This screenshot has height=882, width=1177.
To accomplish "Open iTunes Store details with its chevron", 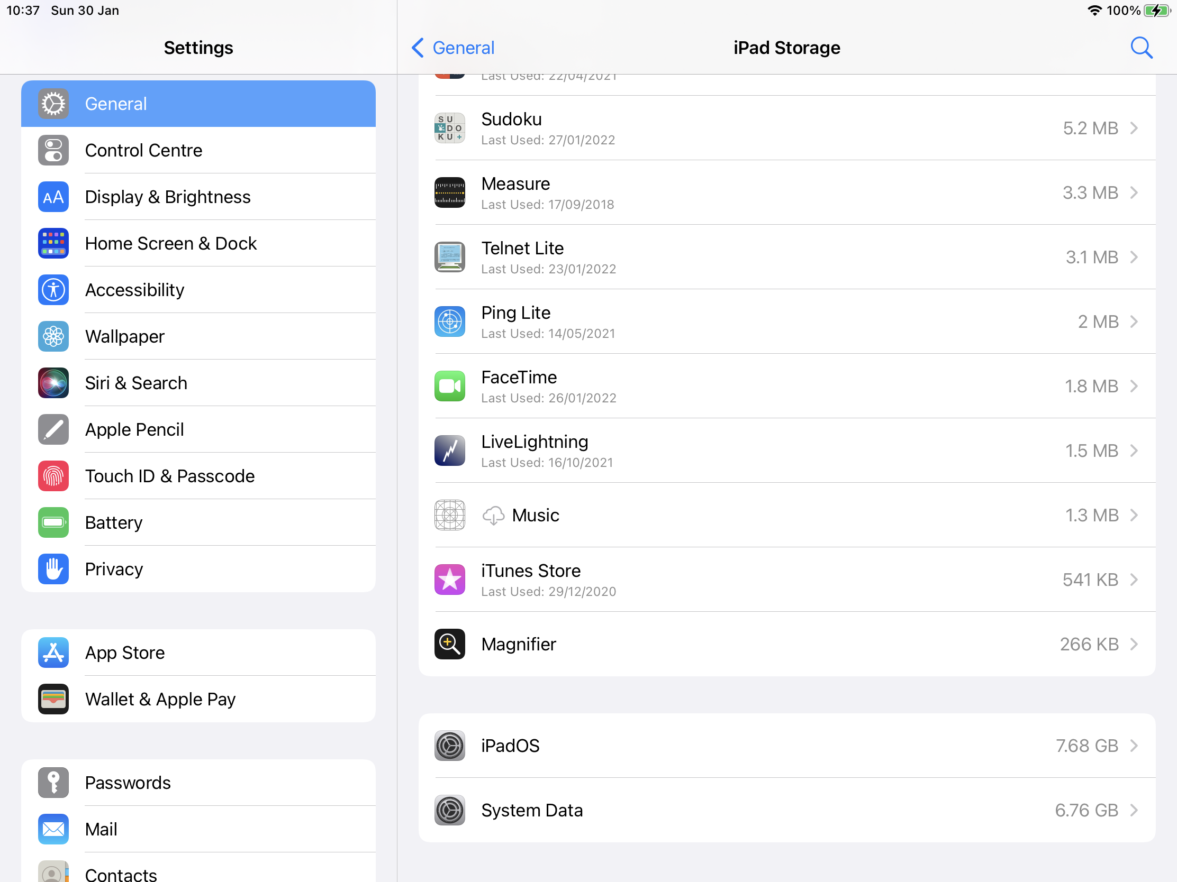I will pyautogui.click(x=1134, y=580).
